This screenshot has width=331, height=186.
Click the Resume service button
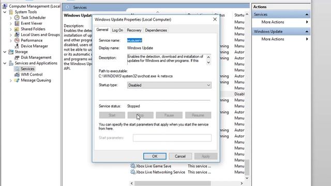click(198, 115)
